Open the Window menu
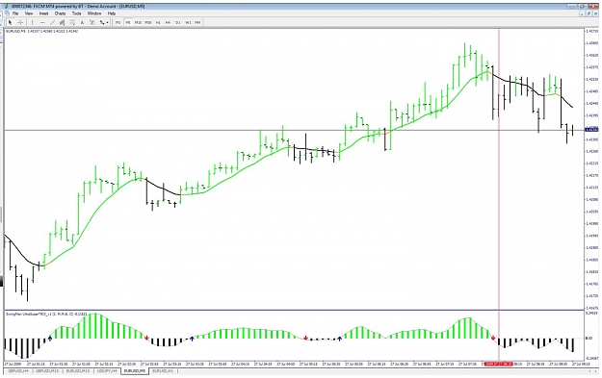Image resolution: width=602 pixels, height=378 pixels. [94, 13]
